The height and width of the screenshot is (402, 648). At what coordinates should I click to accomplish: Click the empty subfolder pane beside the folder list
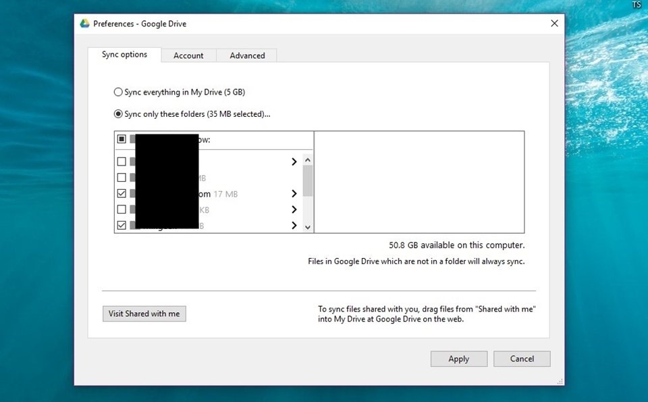click(x=419, y=182)
